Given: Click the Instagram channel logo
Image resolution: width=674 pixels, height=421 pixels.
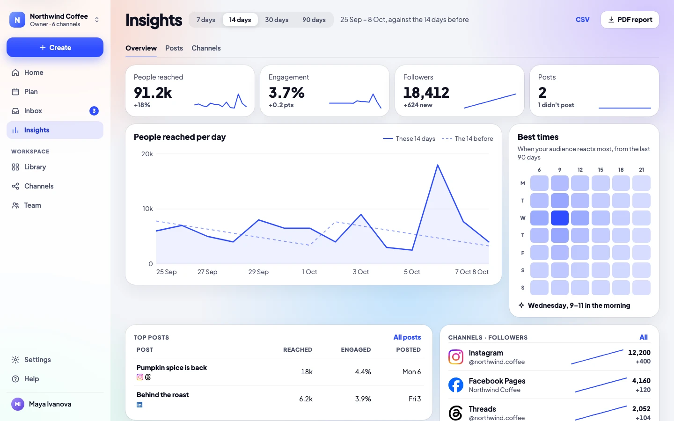Looking at the screenshot, I should pos(456,357).
